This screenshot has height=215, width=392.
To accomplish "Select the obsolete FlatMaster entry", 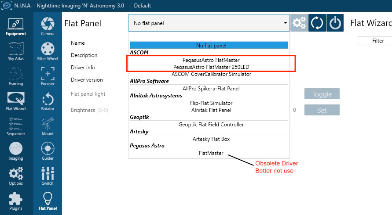I will point(211,153).
